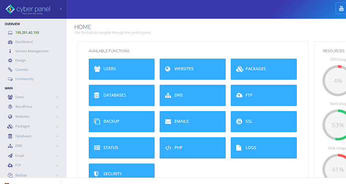Screen dimensions: 346x184
Task: Expand the DNS submenu arrow
Action: point(57,146)
